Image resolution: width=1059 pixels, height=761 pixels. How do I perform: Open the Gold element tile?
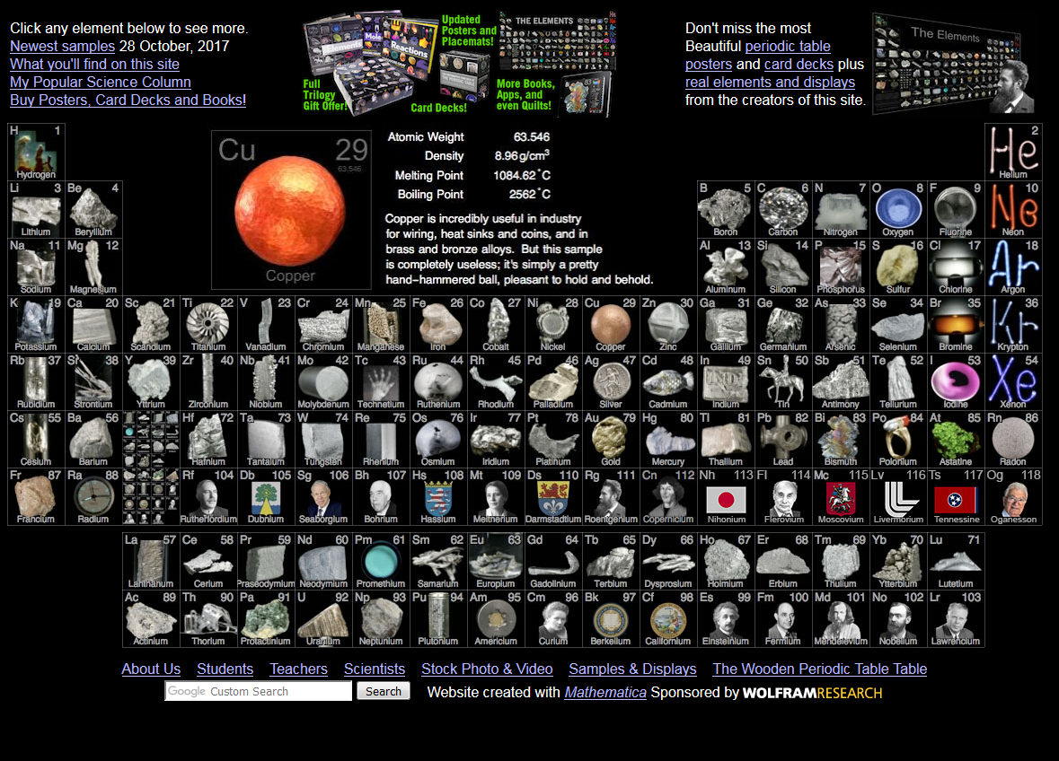tap(611, 440)
